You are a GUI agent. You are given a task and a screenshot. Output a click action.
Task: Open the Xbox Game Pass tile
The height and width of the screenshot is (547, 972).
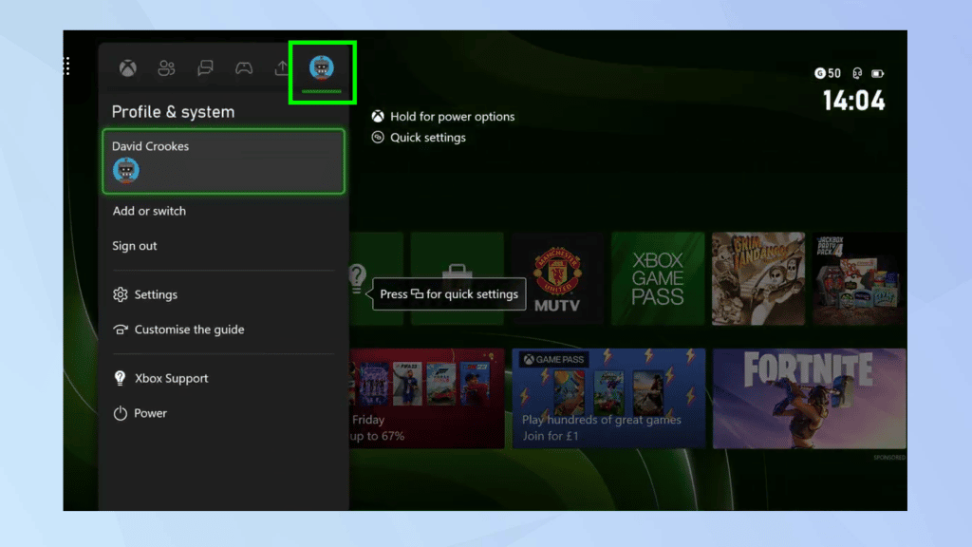[x=657, y=277]
